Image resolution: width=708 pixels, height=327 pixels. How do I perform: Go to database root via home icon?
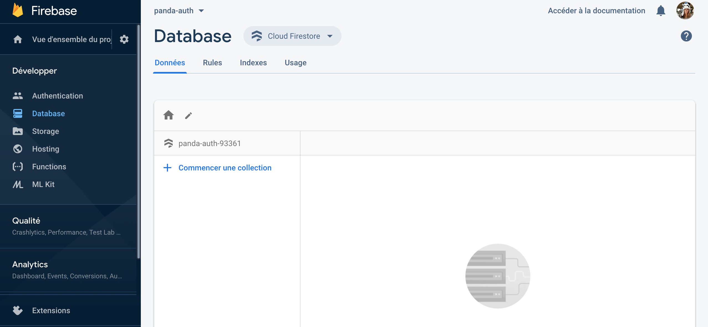pos(169,115)
